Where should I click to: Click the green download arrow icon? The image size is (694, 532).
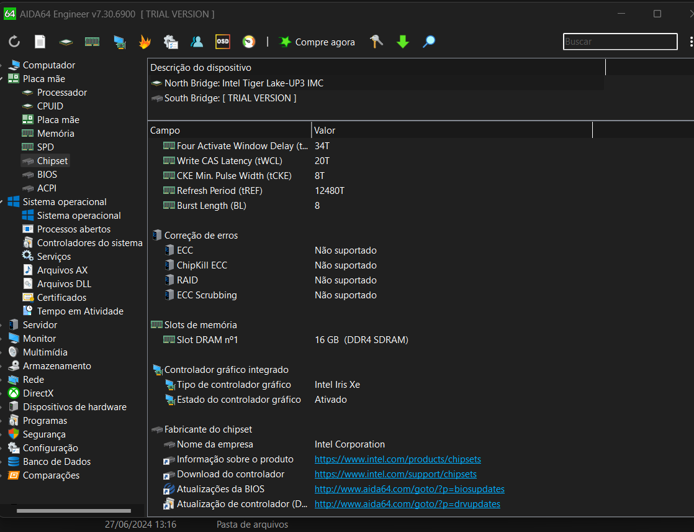tap(403, 42)
